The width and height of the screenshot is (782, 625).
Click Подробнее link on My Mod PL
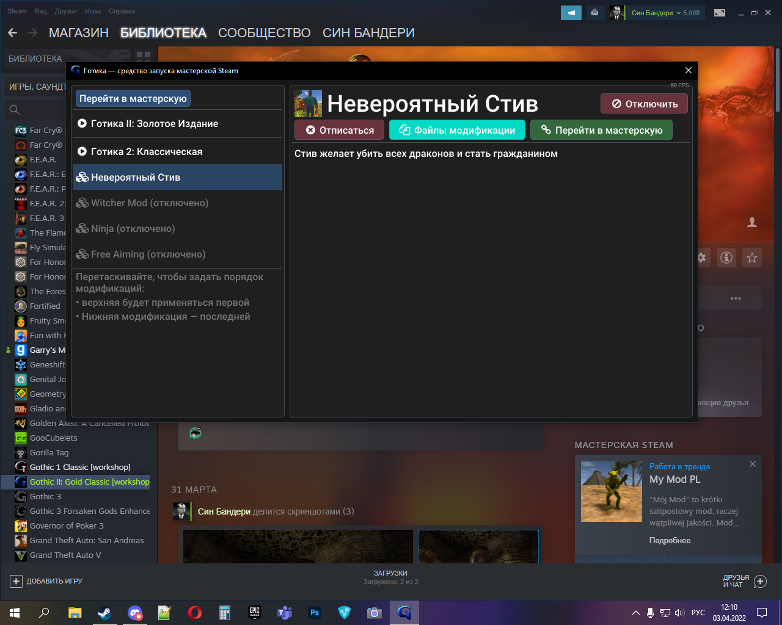pyautogui.click(x=670, y=540)
